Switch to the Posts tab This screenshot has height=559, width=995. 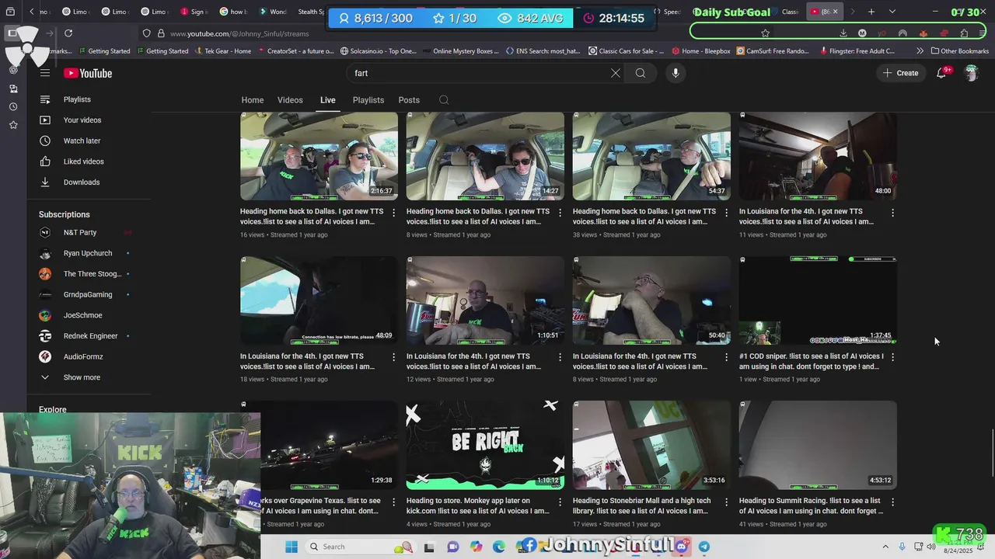pos(409,100)
